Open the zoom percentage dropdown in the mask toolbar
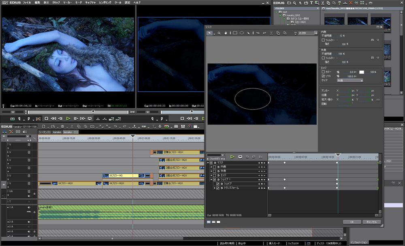This screenshot has width=405, height=246. click(x=315, y=33)
